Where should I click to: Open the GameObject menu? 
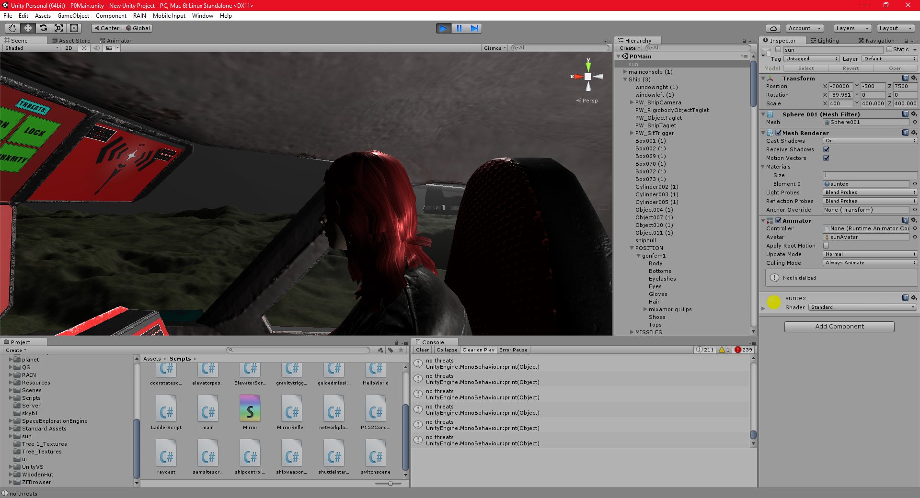[73, 16]
